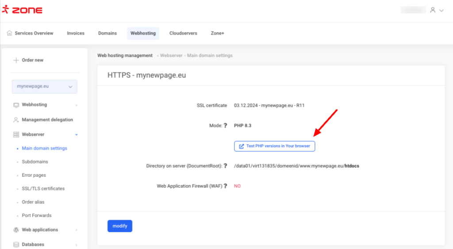The image size is (453, 249).
Task: Click the Management delegation person icon
Action: pos(16,120)
